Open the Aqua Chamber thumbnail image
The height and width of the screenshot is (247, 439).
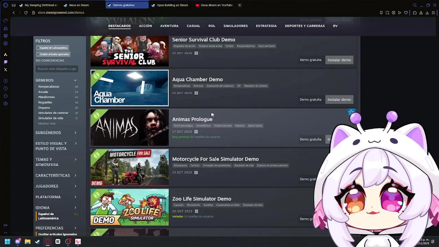pyautogui.click(x=130, y=88)
